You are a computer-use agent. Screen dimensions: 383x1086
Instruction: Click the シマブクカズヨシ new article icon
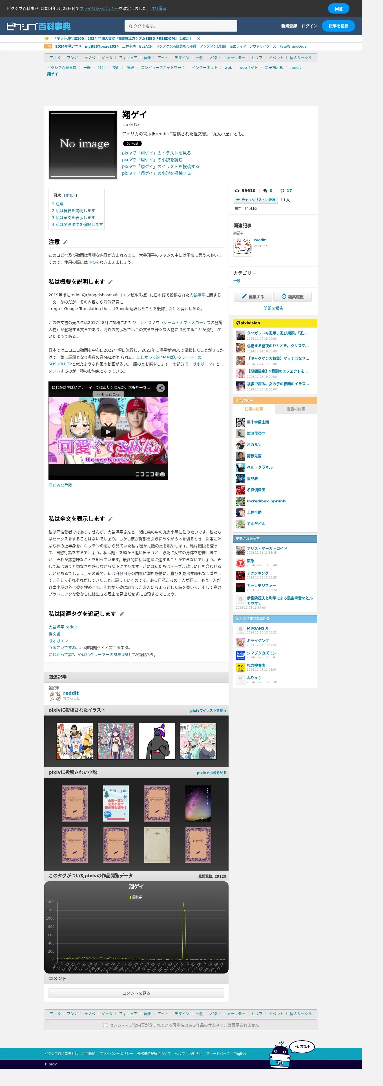click(x=241, y=655)
